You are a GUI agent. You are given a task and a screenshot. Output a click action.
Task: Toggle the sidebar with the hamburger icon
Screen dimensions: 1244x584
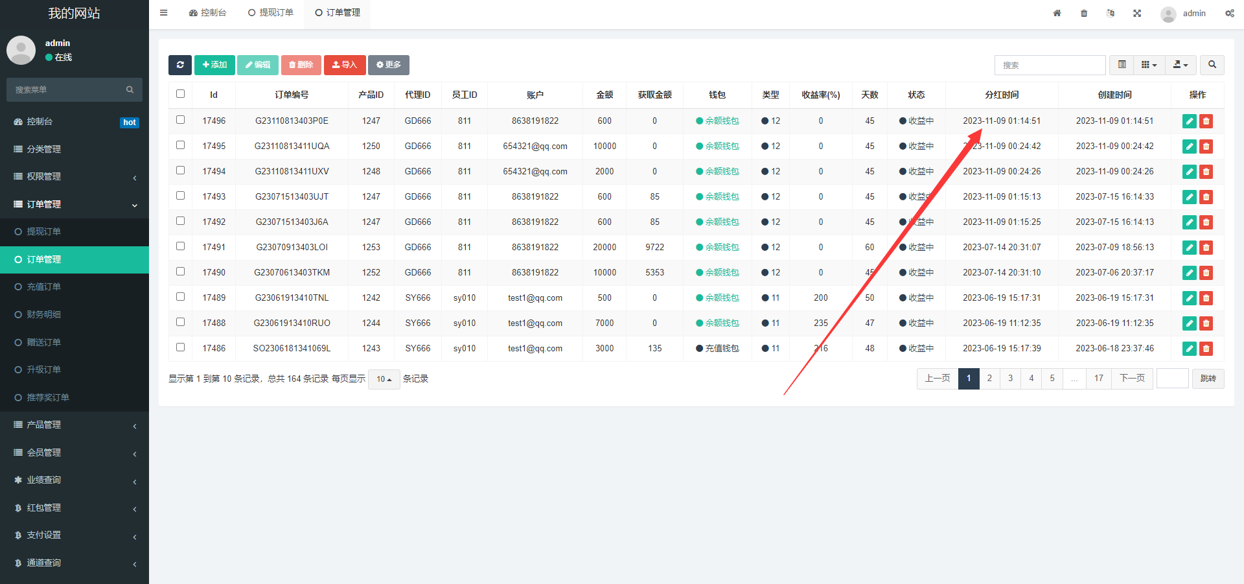pyautogui.click(x=164, y=13)
